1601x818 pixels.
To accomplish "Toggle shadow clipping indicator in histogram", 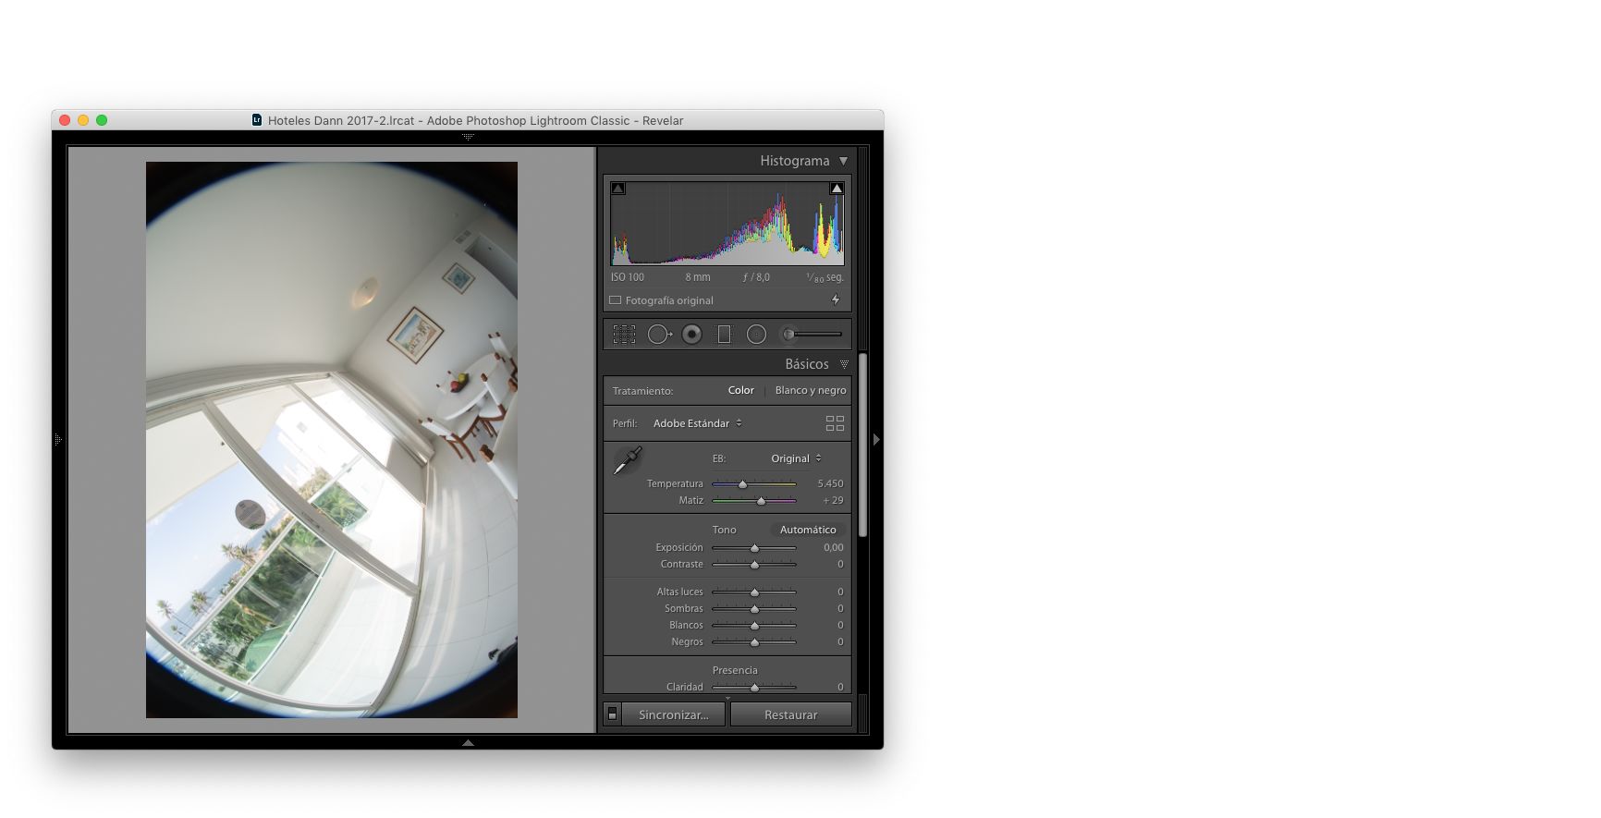I will (618, 189).
